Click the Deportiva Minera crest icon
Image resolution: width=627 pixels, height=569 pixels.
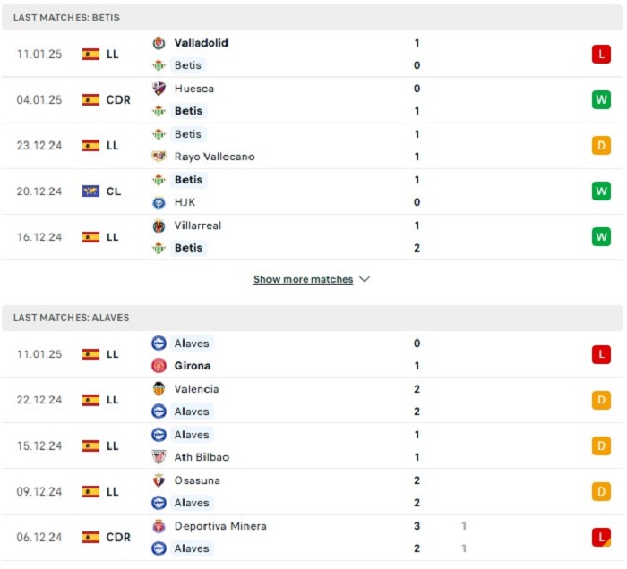(159, 526)
